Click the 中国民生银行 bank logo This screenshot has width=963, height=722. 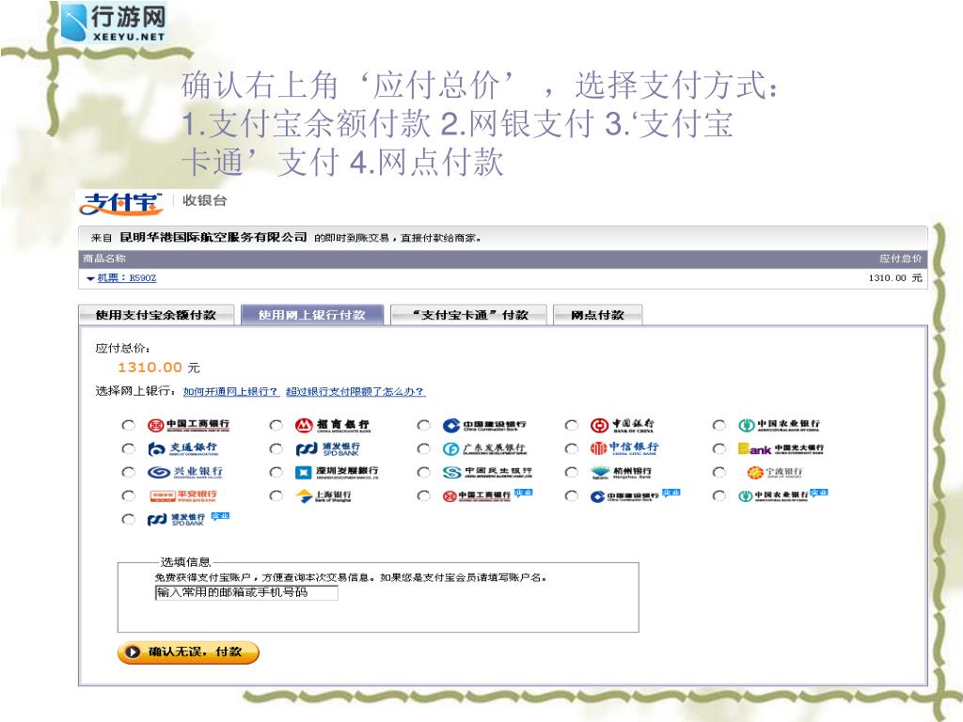(x=487, y=472)
